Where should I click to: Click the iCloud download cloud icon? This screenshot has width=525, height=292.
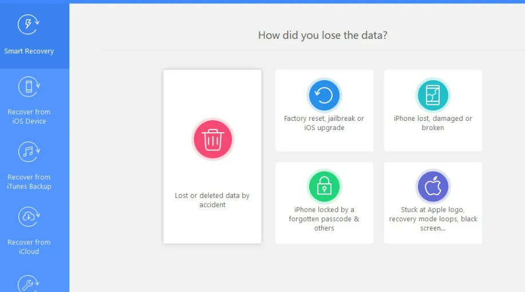pos(29,217)
